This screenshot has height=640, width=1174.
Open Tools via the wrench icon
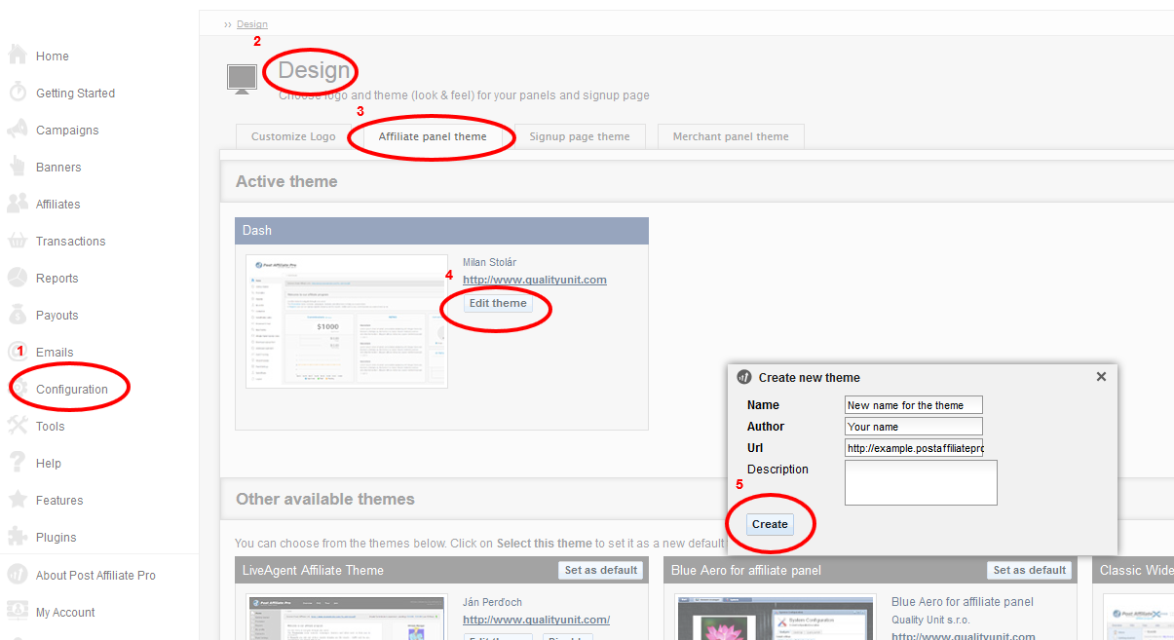pyautogui.click(x=17, y=426)
